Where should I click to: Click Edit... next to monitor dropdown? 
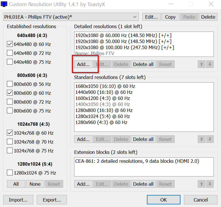pyautogui.click(x=151, y=17)
